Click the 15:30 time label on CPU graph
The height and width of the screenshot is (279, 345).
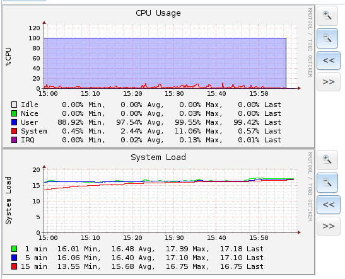click(174, 94)
